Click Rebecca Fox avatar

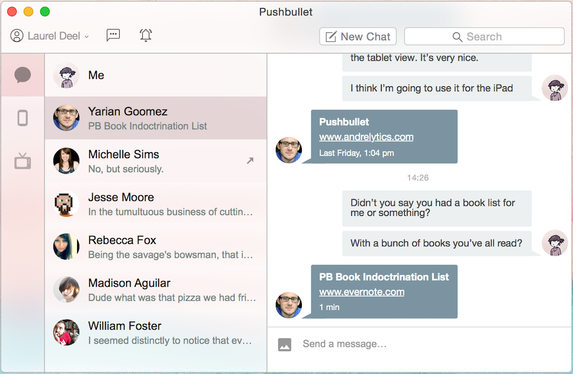tap(66, 247)
